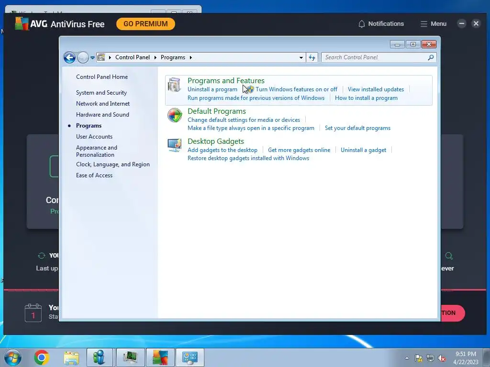Open Network and Internet category
This screenshot has width=490, height=367.
103,104
